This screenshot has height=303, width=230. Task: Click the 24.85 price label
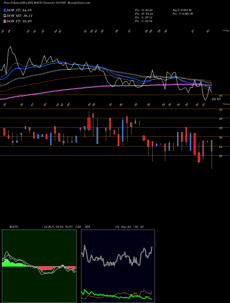coord(216,99)
